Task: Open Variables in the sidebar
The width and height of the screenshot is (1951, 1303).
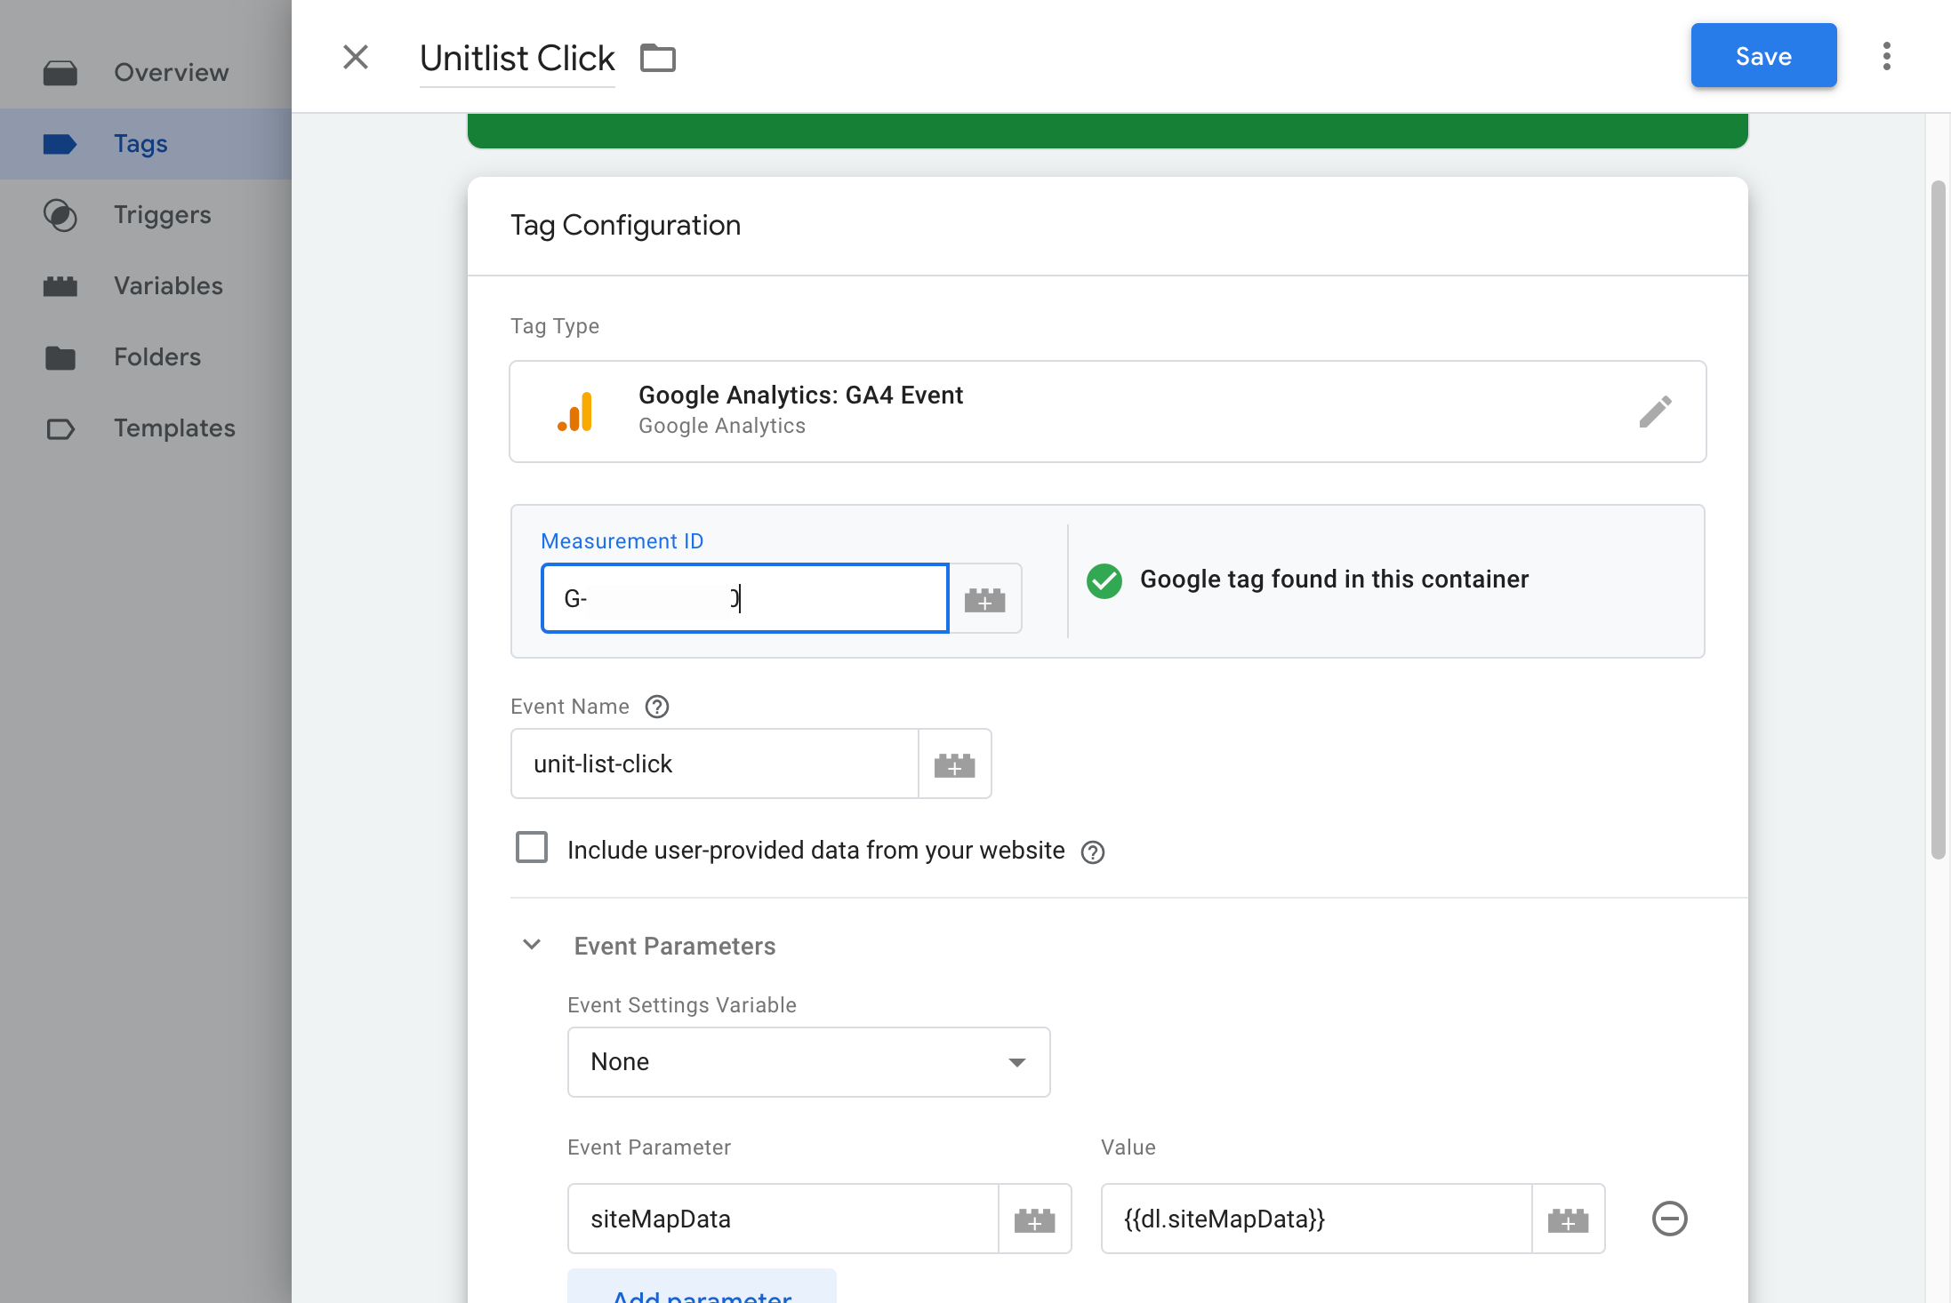Action: click(146, 286)
